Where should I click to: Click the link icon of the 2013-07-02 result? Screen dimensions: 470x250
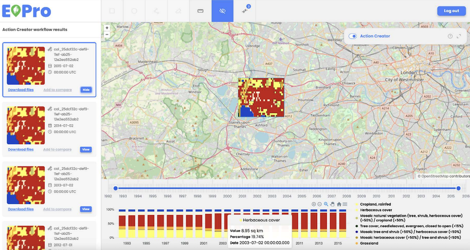click(x=50, y=168)
